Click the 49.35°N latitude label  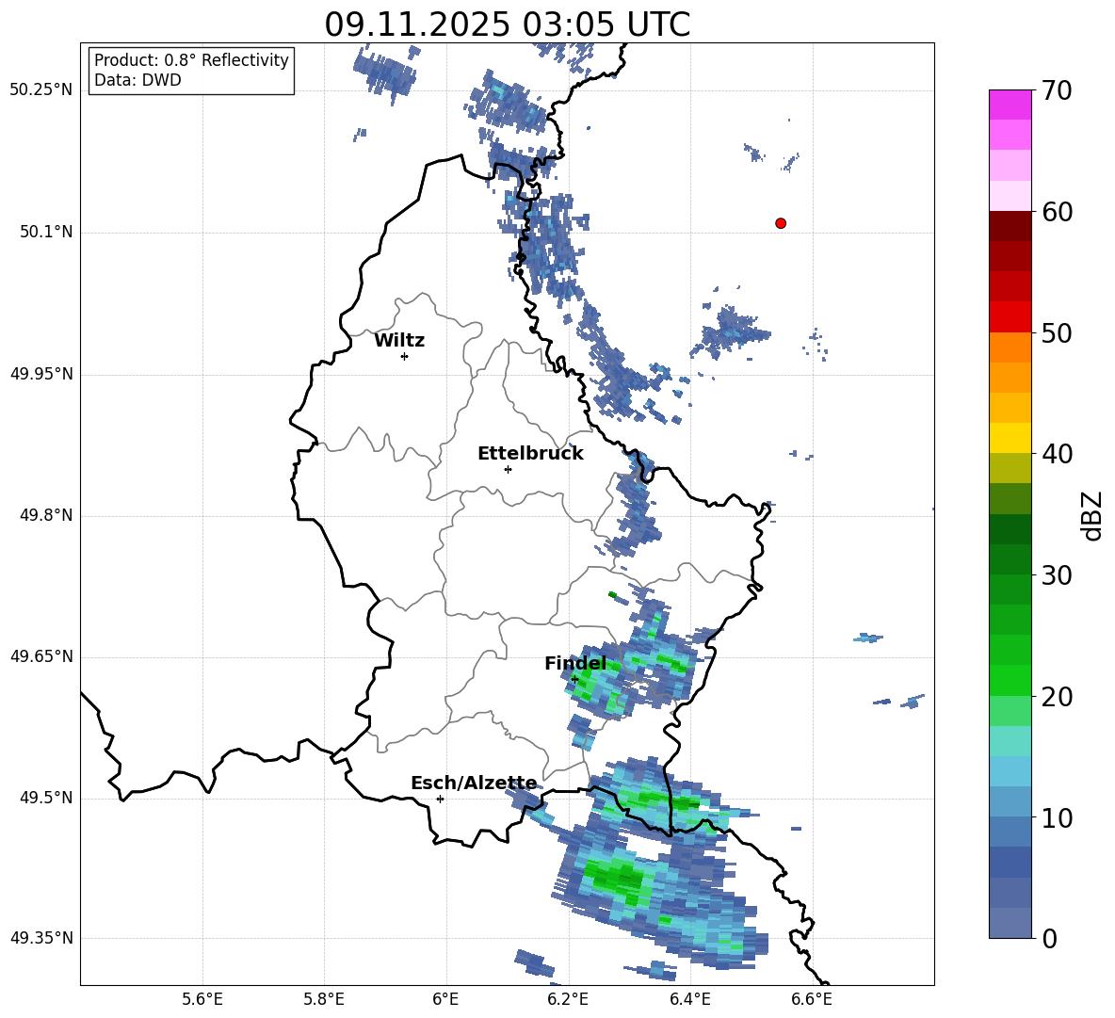pyautogui.click(x=41, y=938)
